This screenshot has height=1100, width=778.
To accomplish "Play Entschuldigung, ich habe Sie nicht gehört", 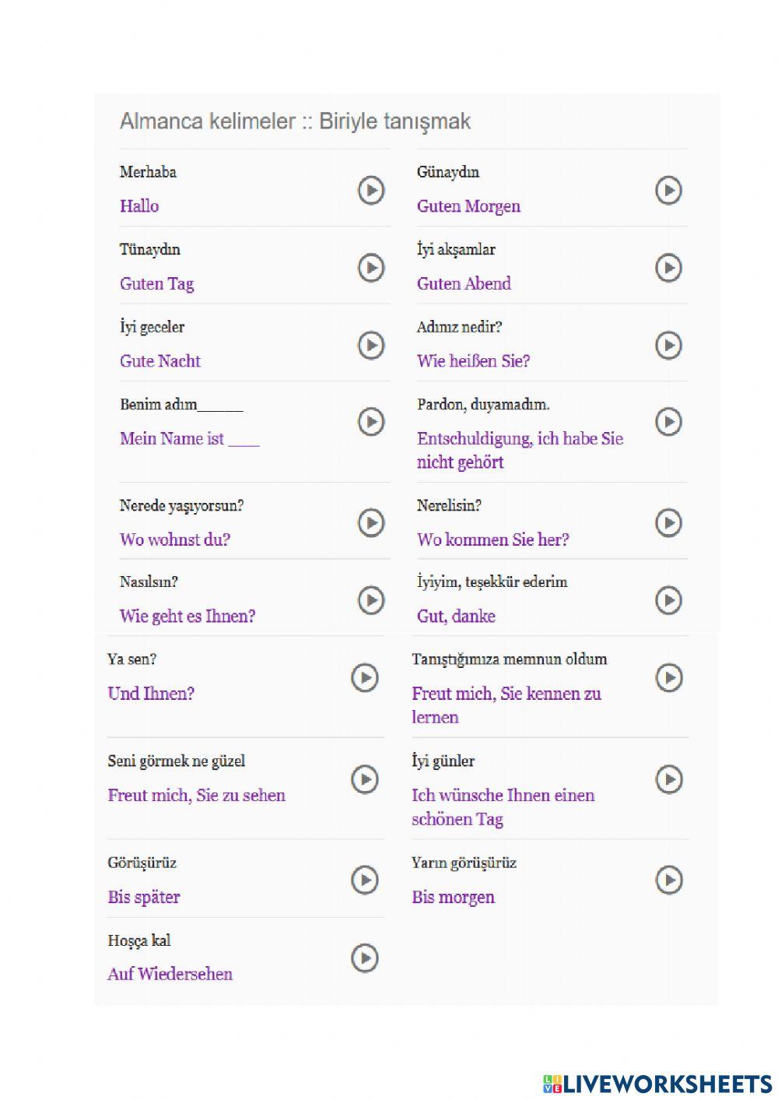I will [x=668, y=422].
